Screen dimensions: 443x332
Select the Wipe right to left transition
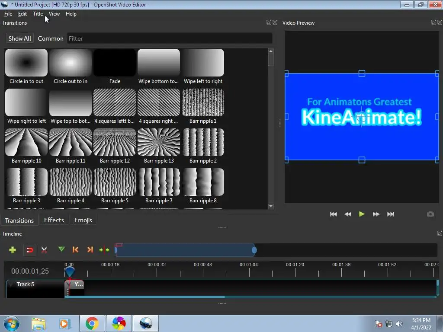point(26,106)
